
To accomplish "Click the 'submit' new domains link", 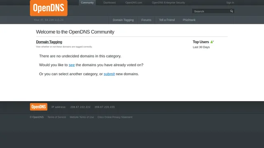I will [x=109, y=74].
